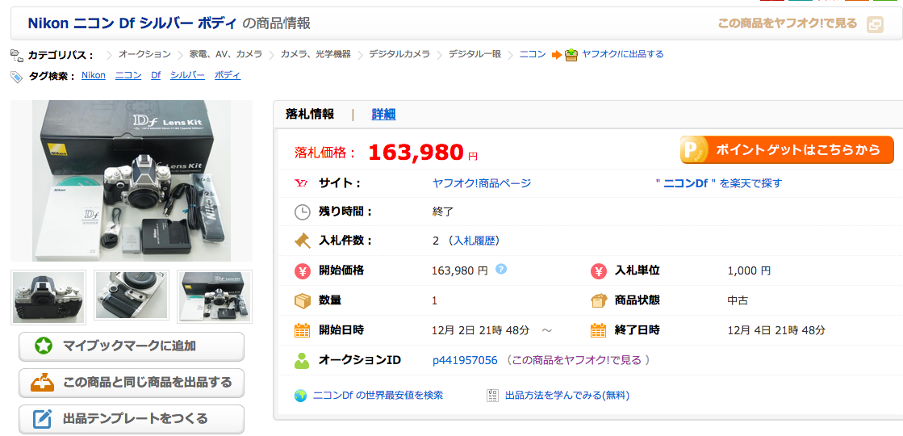The width and height of the screenshot is (903, 436).
Task: Select the camera back view thumbnail
Action: pyautogui.click(x=48, y=297)
